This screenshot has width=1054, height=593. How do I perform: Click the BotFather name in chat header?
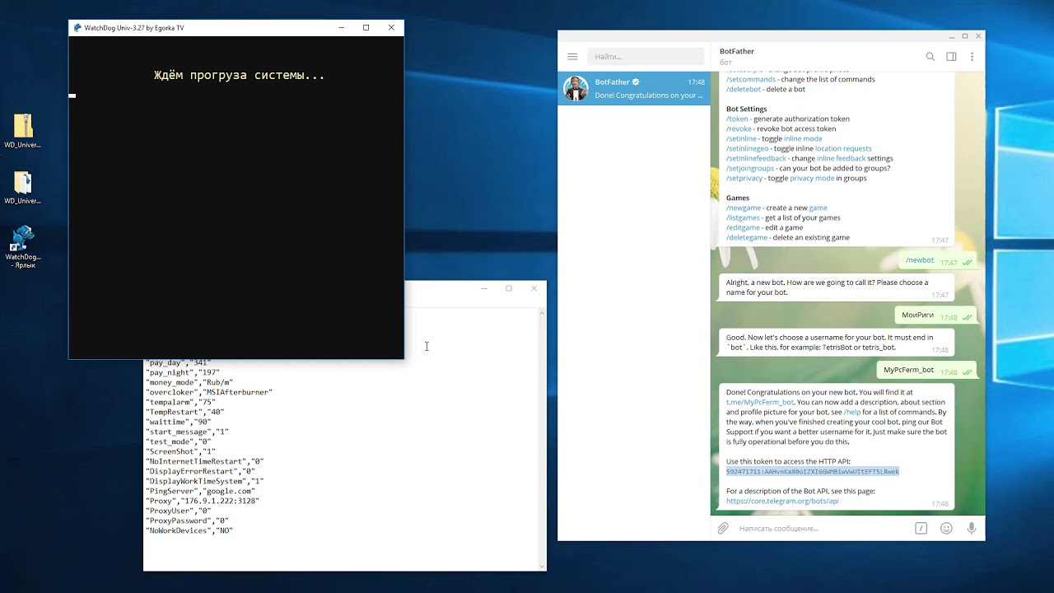point(737,51)
